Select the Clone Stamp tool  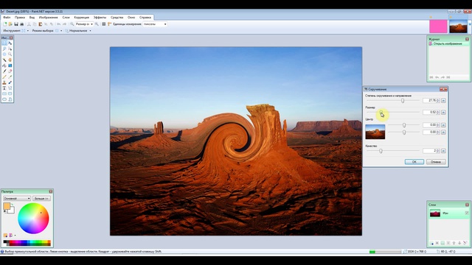(4, 82)
